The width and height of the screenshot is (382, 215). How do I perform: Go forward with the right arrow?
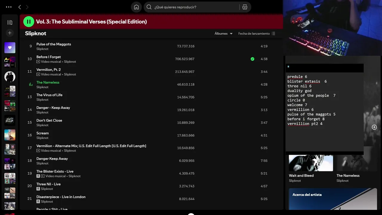click(x=27, y=7)
